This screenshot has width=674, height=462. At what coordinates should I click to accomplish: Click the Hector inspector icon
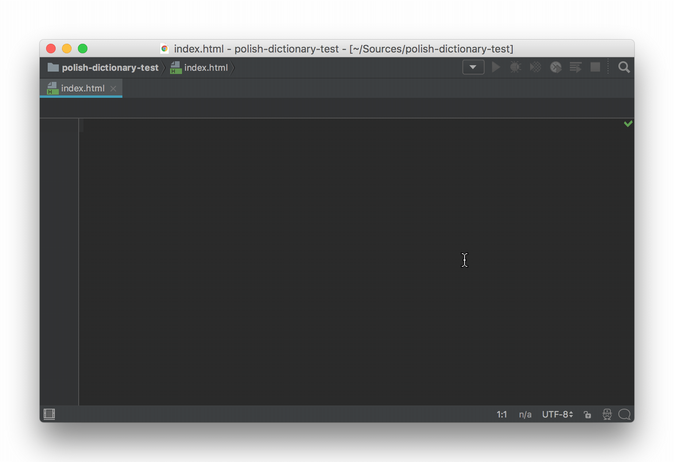pyautogui.click(x=607, y=414)
